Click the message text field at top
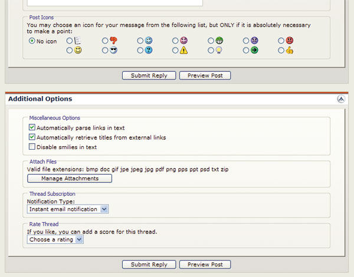This screenshot has height=277, width=354. coord(114,3)
